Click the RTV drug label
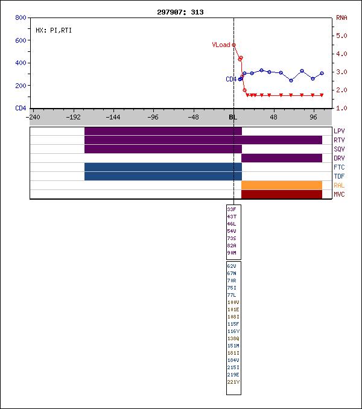The height and width of the screenshot is (409, 362). [x=340, y=140]
